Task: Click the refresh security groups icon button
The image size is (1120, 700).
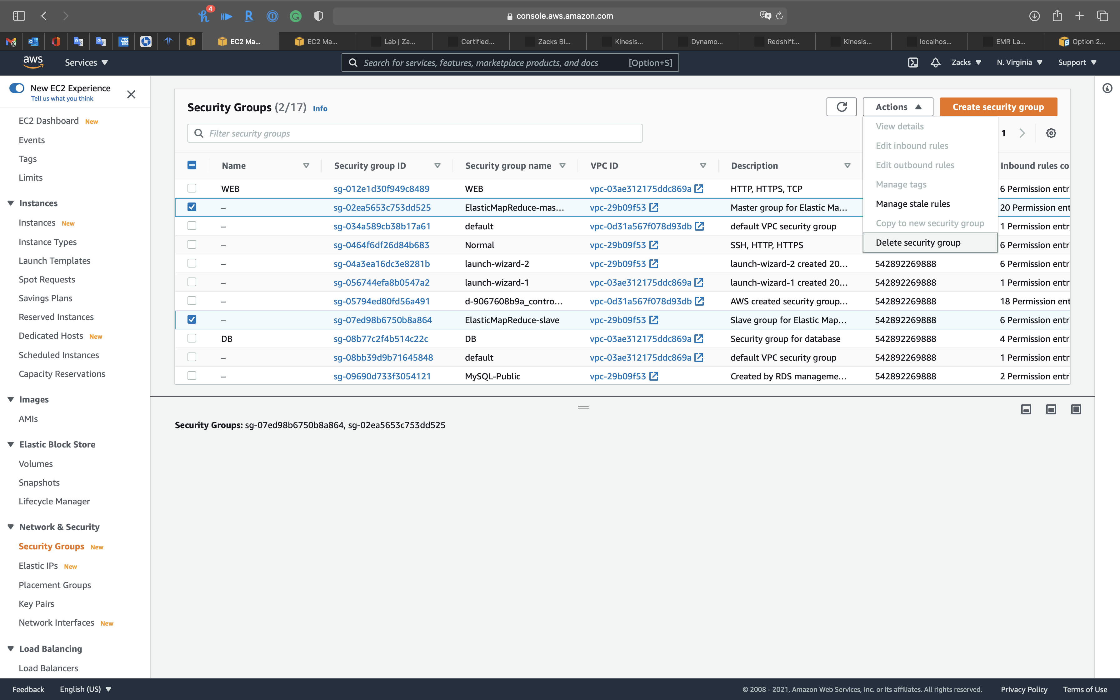Action: point(841,107)
